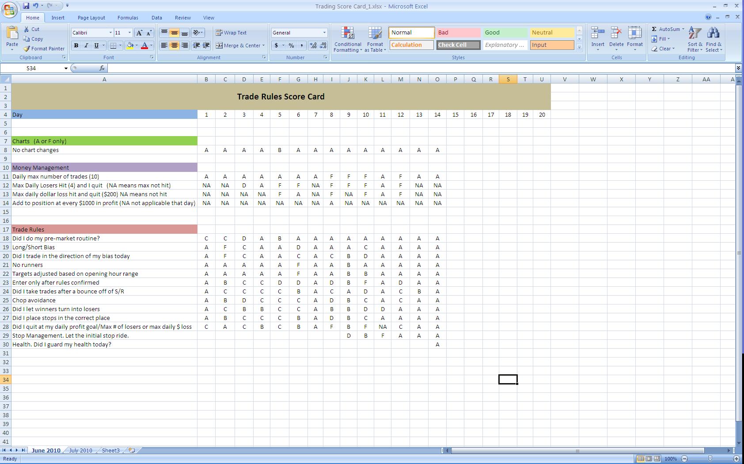Toggle center horizontal alignment

coord(175,46)
